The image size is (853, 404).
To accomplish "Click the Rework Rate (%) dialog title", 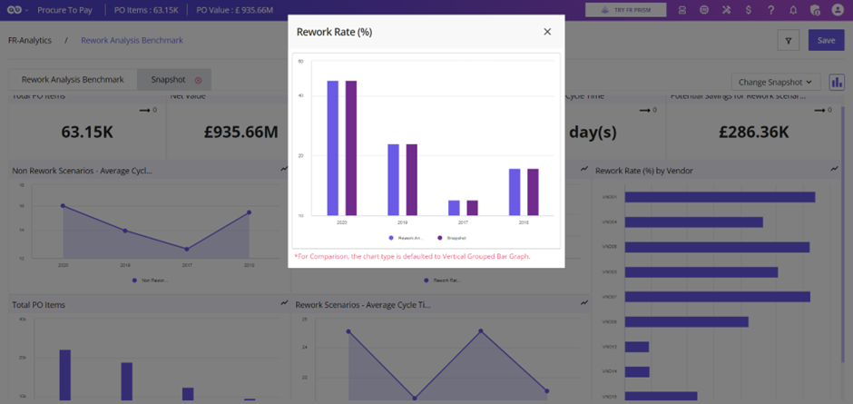I will tap(334, 32).
